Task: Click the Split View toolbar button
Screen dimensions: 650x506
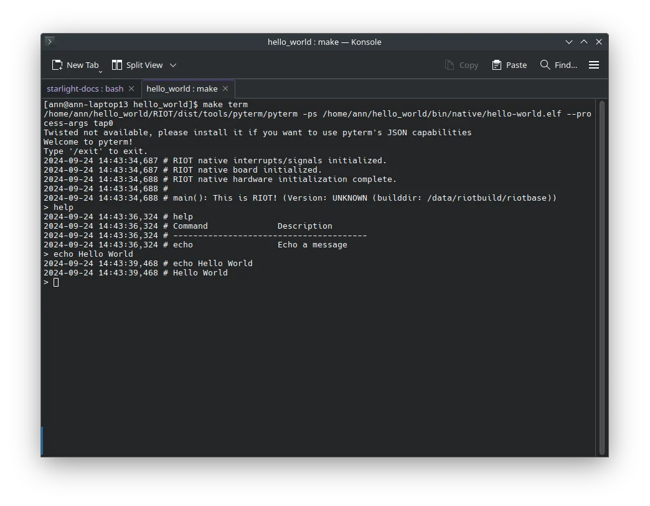Action: [137, 65]
